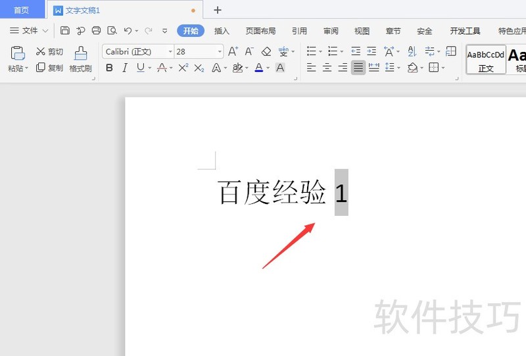Screen dimensions: 526x356
Task: Expand the Undo history arrow
Action: (x=137, y=31)
